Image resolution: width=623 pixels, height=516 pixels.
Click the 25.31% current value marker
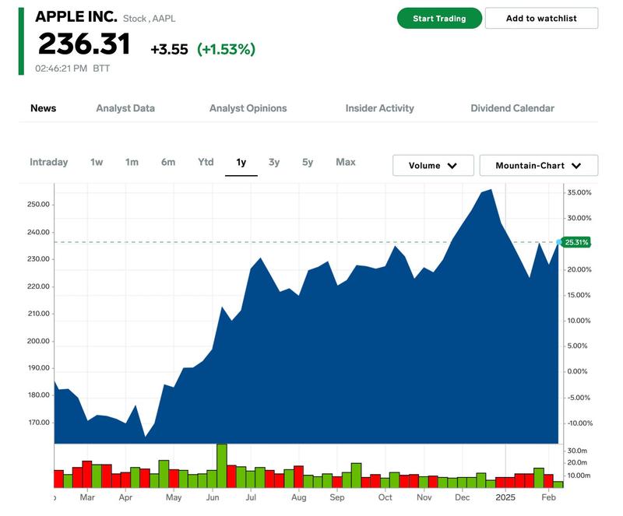coord(576,242)
